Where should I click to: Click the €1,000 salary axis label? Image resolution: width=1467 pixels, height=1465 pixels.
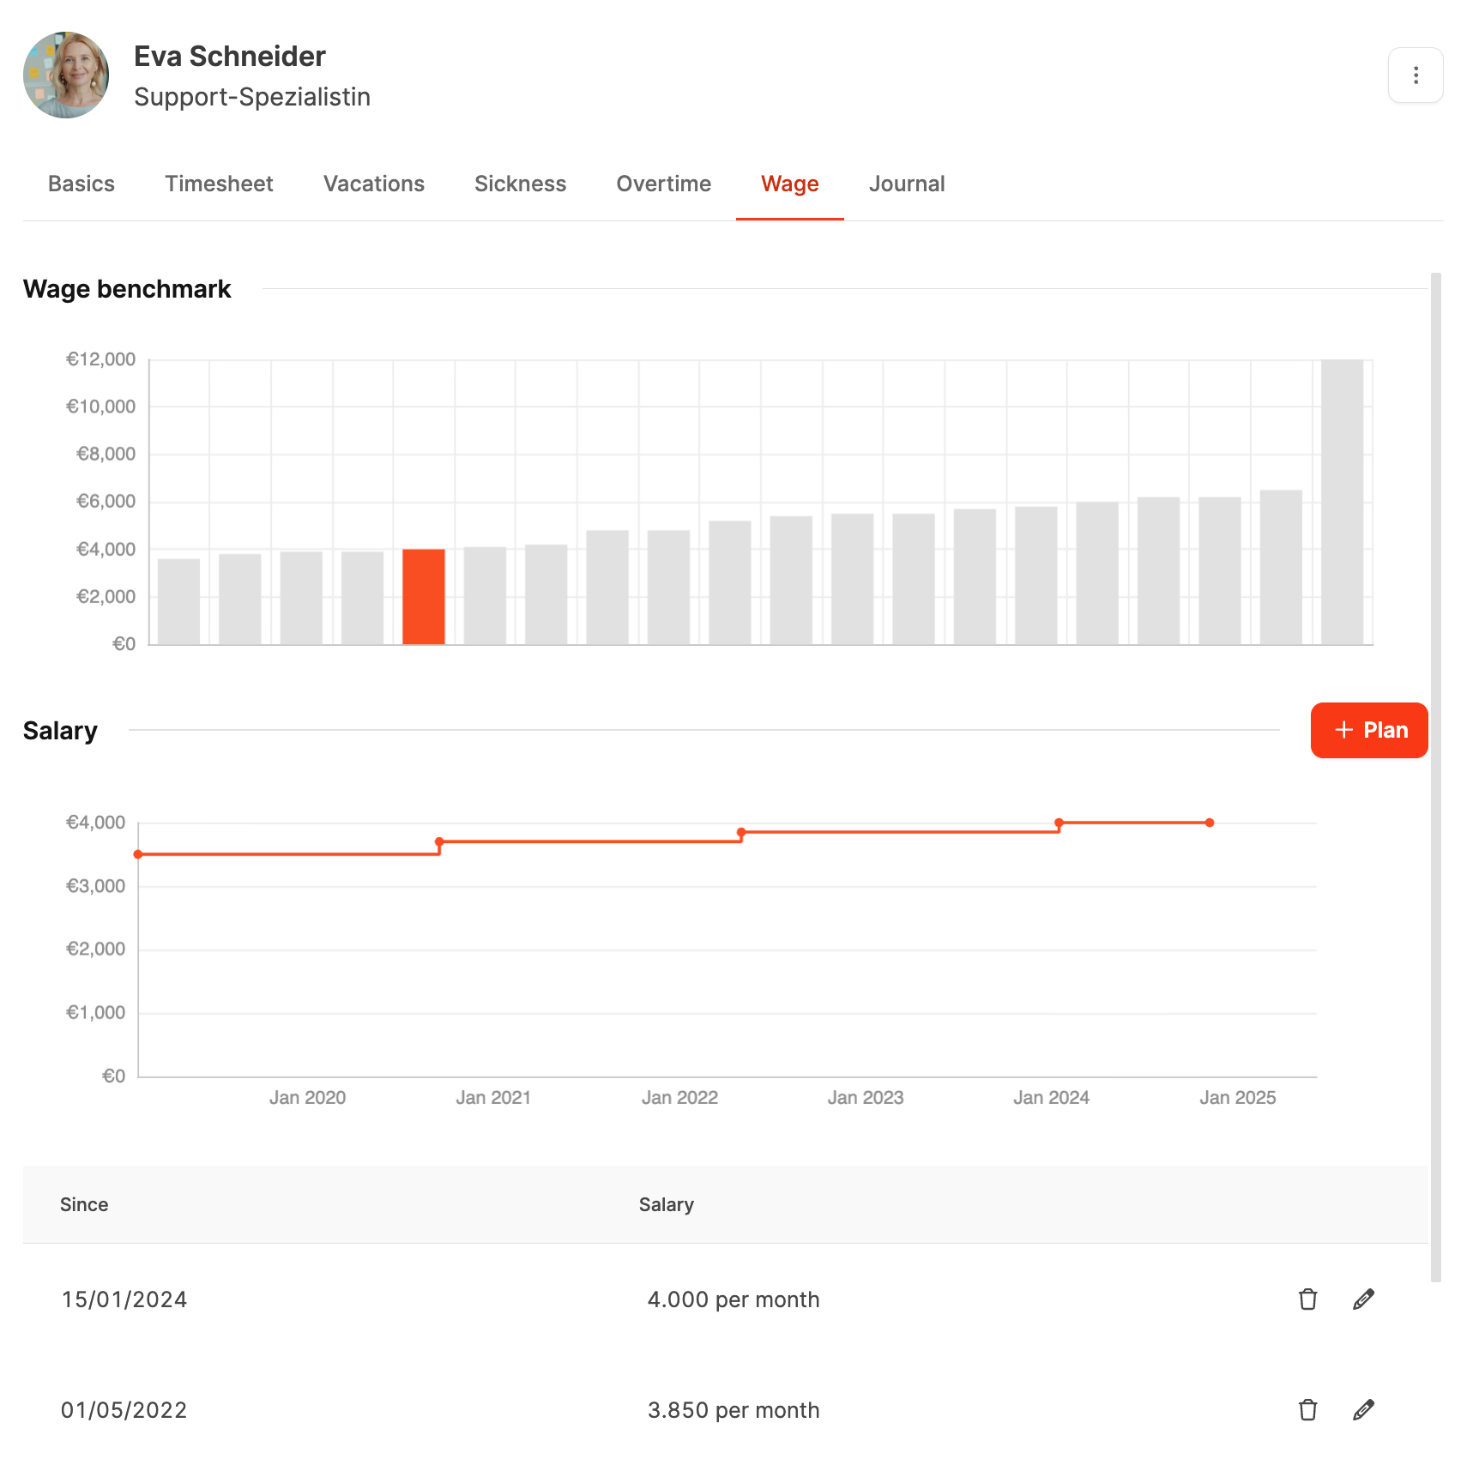pyautogui.click(x=95, y=1013)
